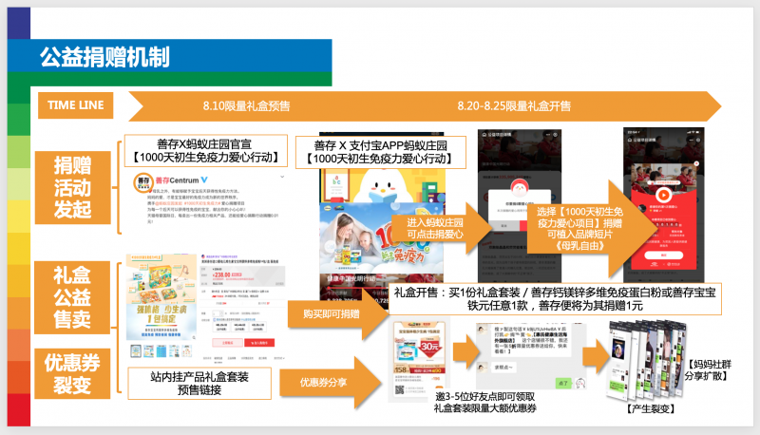
Task: Close the red donation popup via its X icon
Action: pos(696,163)
